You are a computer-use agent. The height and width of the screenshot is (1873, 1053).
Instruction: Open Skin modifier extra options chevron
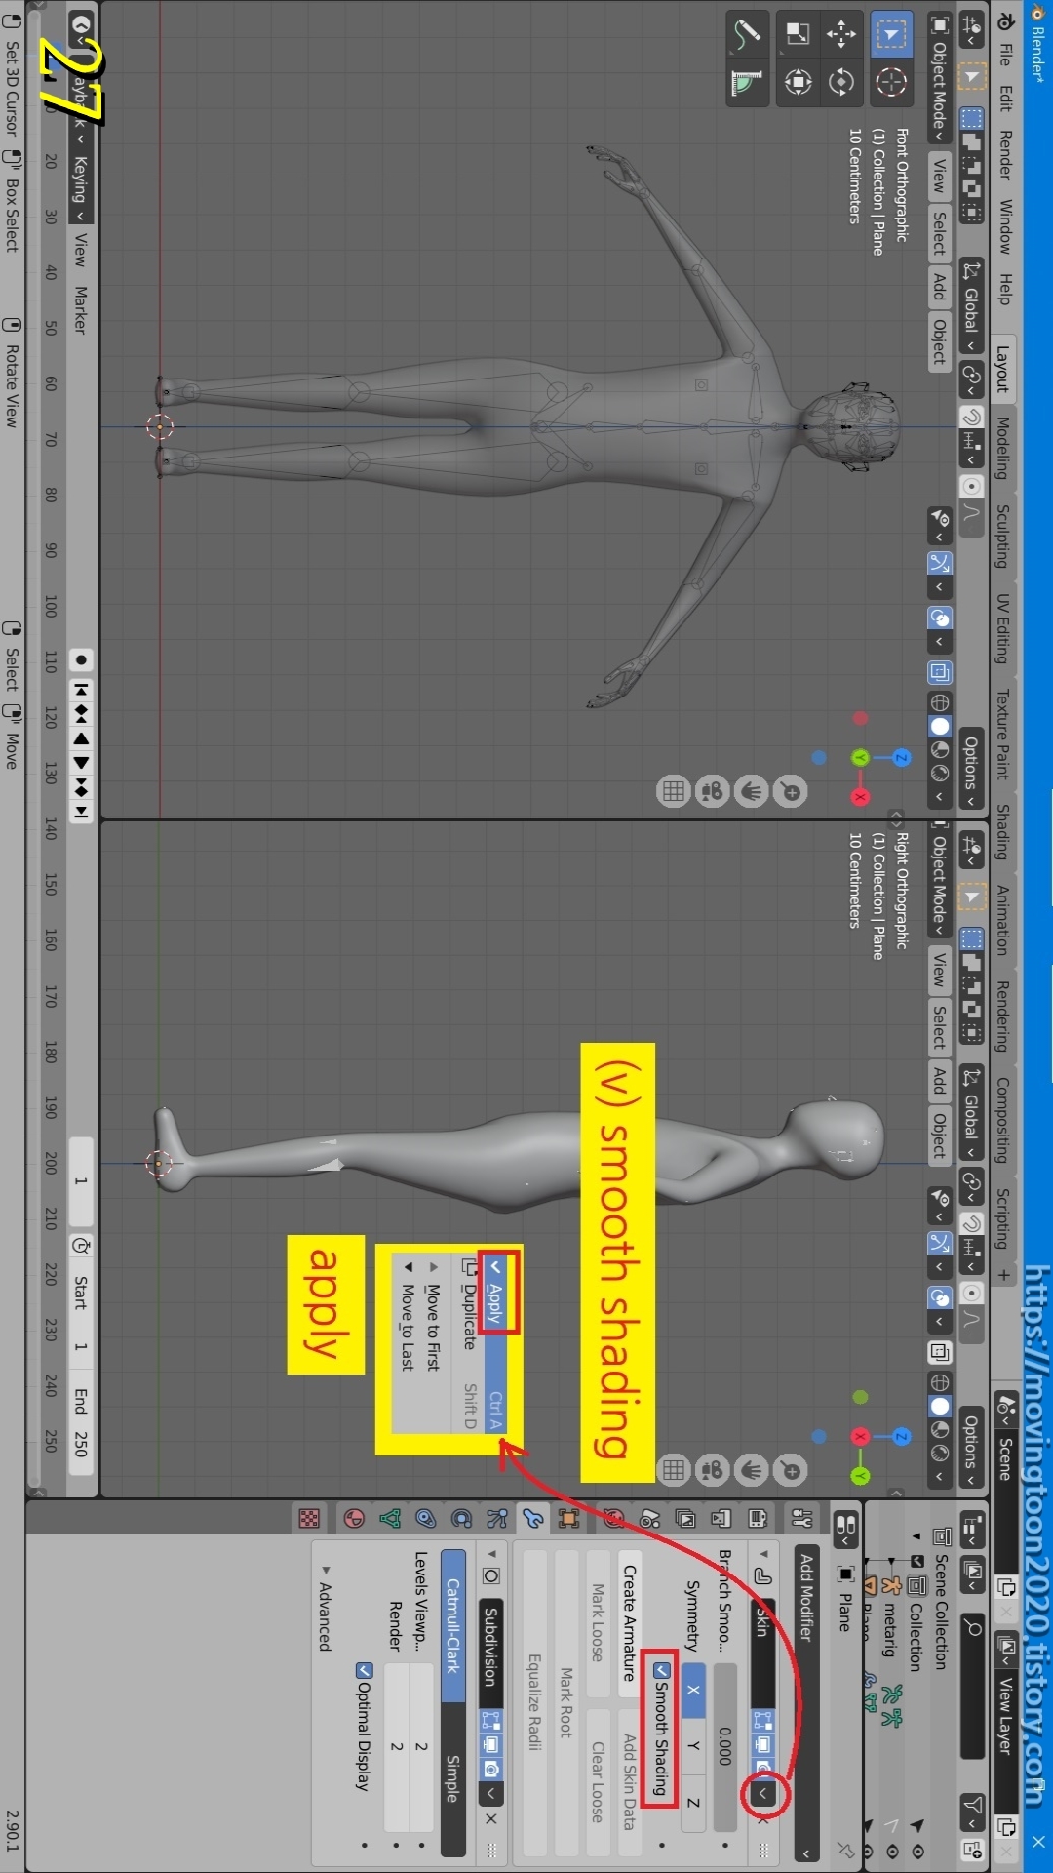click(x=763, y=1792)
